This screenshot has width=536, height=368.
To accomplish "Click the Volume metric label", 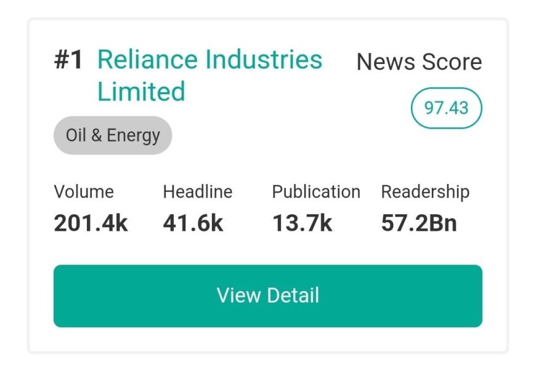I will click(x=84, y=191).
